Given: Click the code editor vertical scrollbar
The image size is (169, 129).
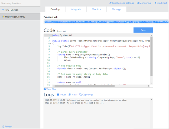Looking at the screenshot, I should 152,56.
